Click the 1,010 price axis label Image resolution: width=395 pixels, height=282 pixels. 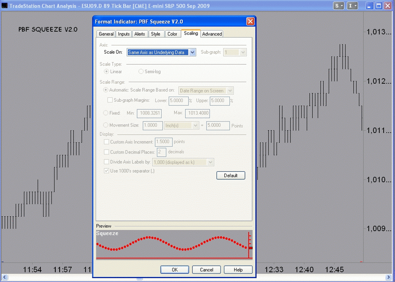coord(379,179)
